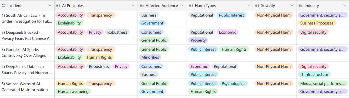Click the Harm Types field type icon
The width and height of the screenshot is (349, 98).
tap(191, 6)
